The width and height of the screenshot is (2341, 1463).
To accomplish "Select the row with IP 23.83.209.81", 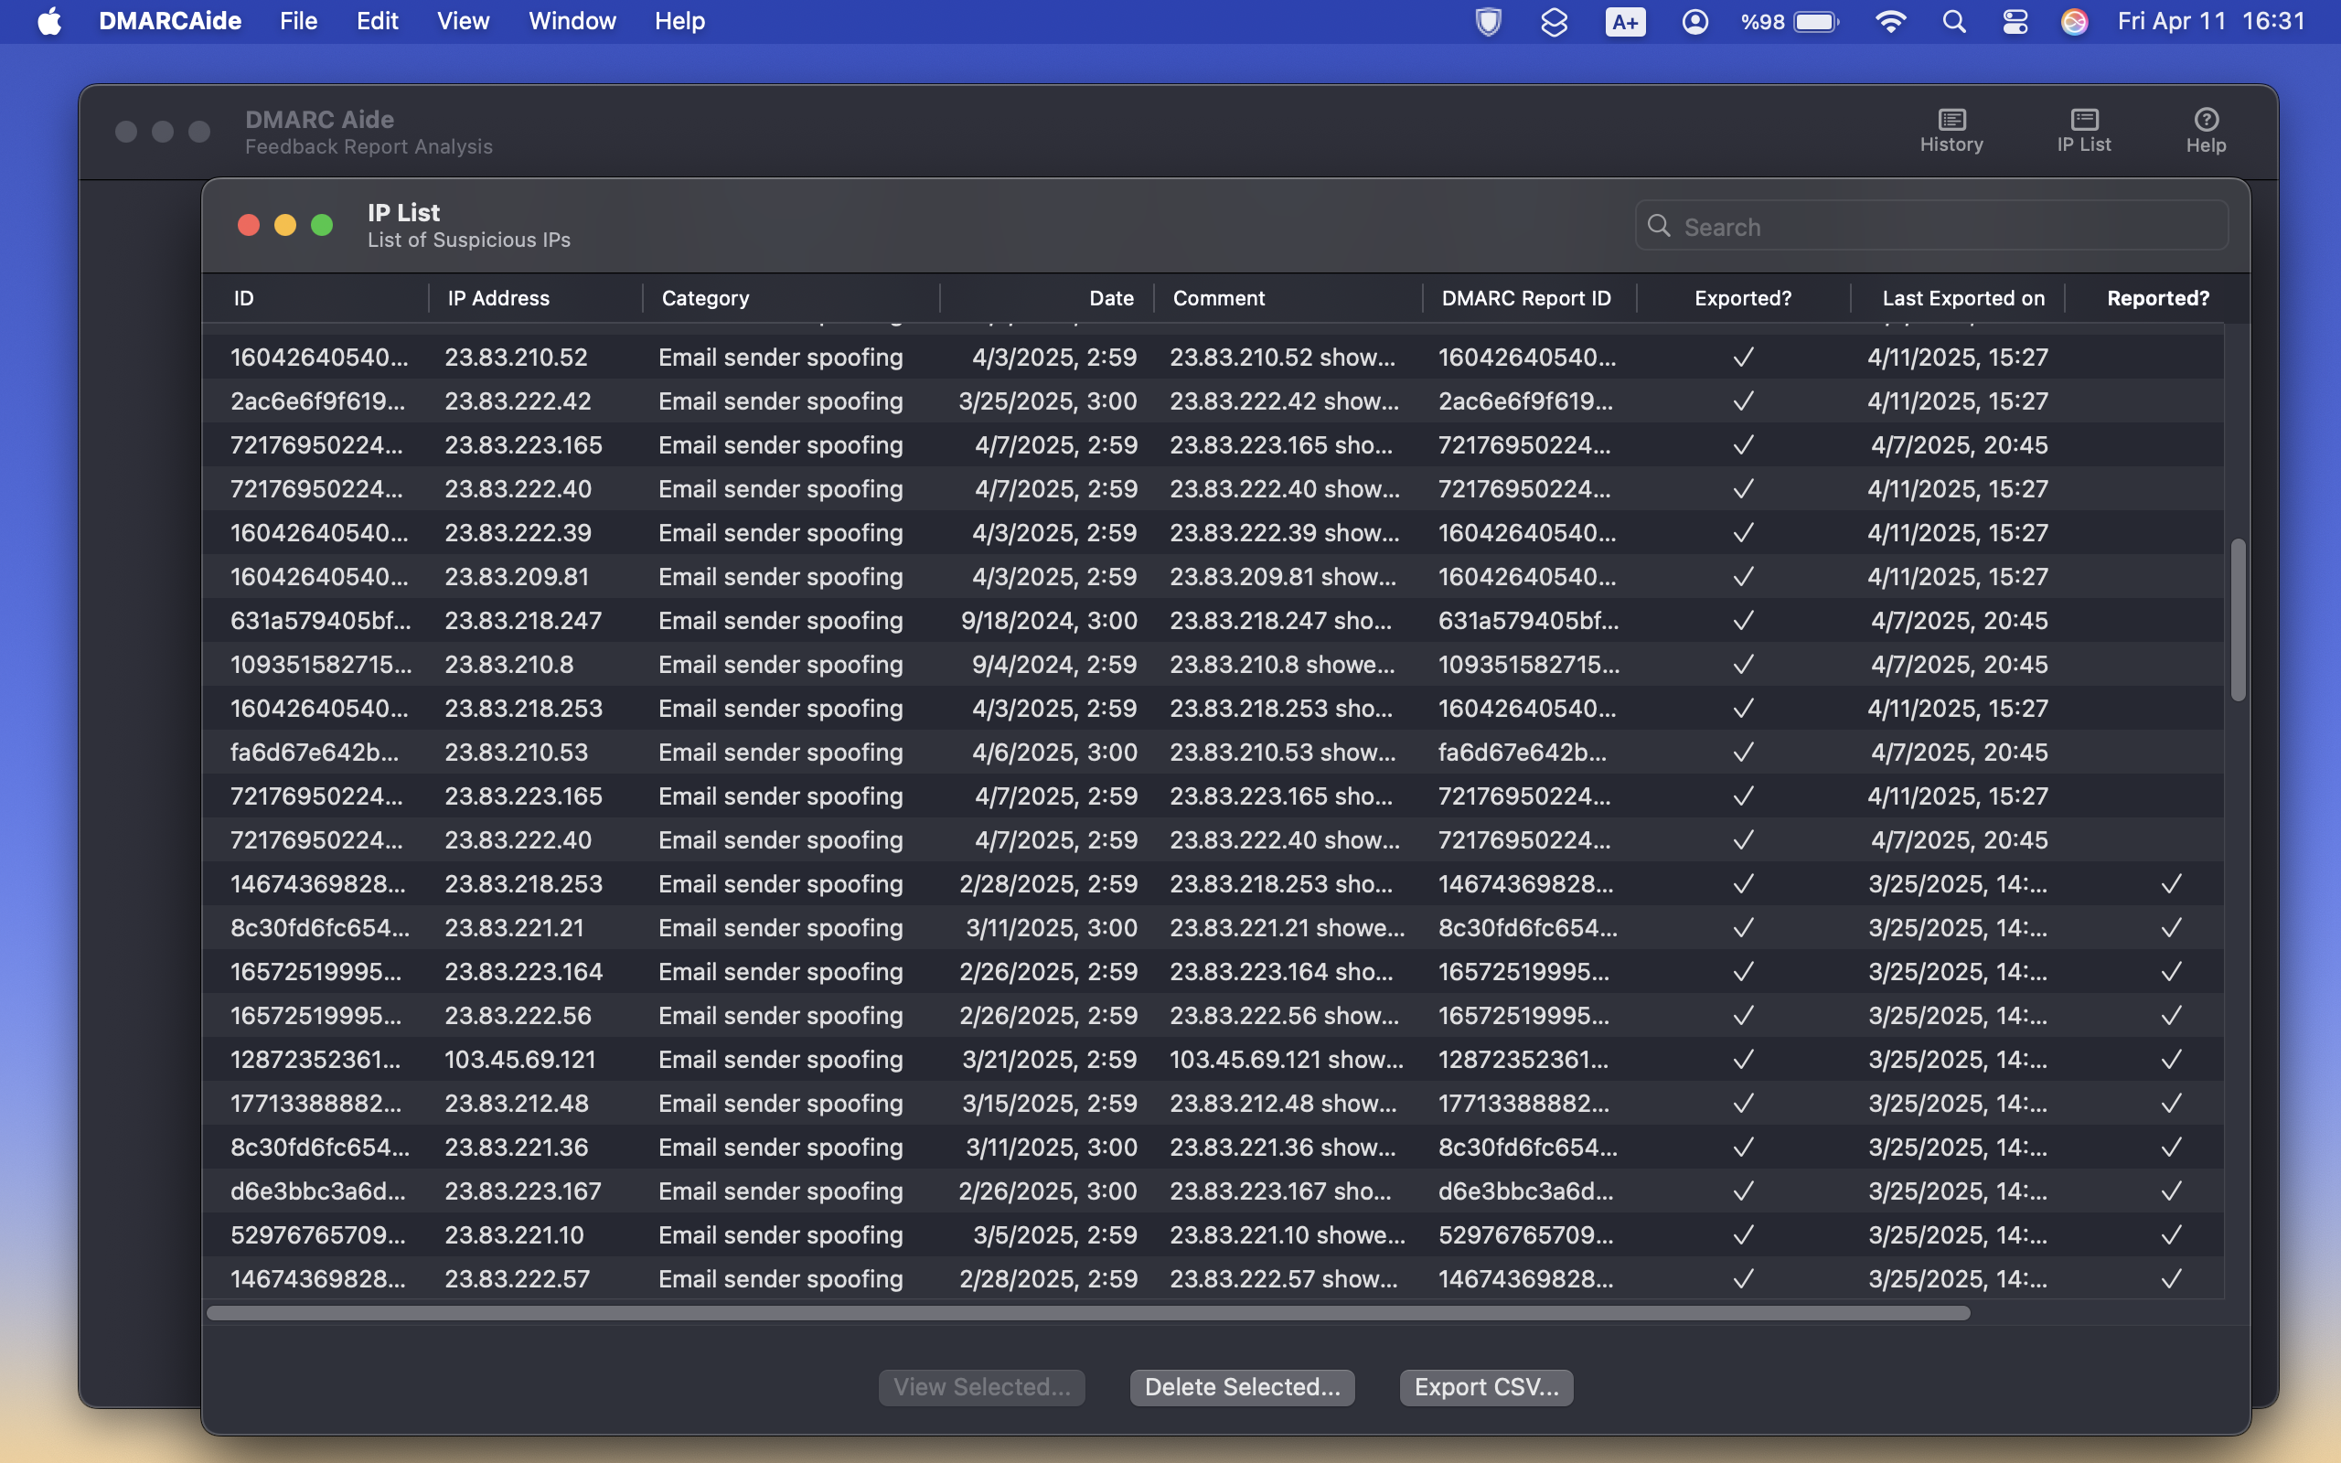I will tap(1213, 577).
